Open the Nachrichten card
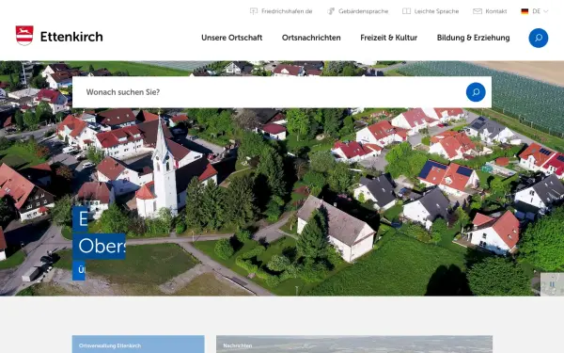The image size is (564, 353). pyautogui.click(x=354, y=345)
